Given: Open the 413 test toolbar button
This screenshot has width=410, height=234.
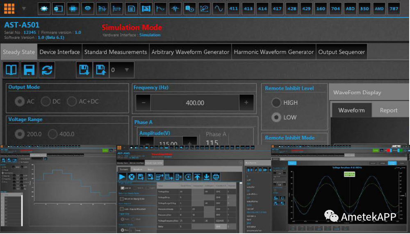Looking at the screenshot, I should (x=248, y=9).
